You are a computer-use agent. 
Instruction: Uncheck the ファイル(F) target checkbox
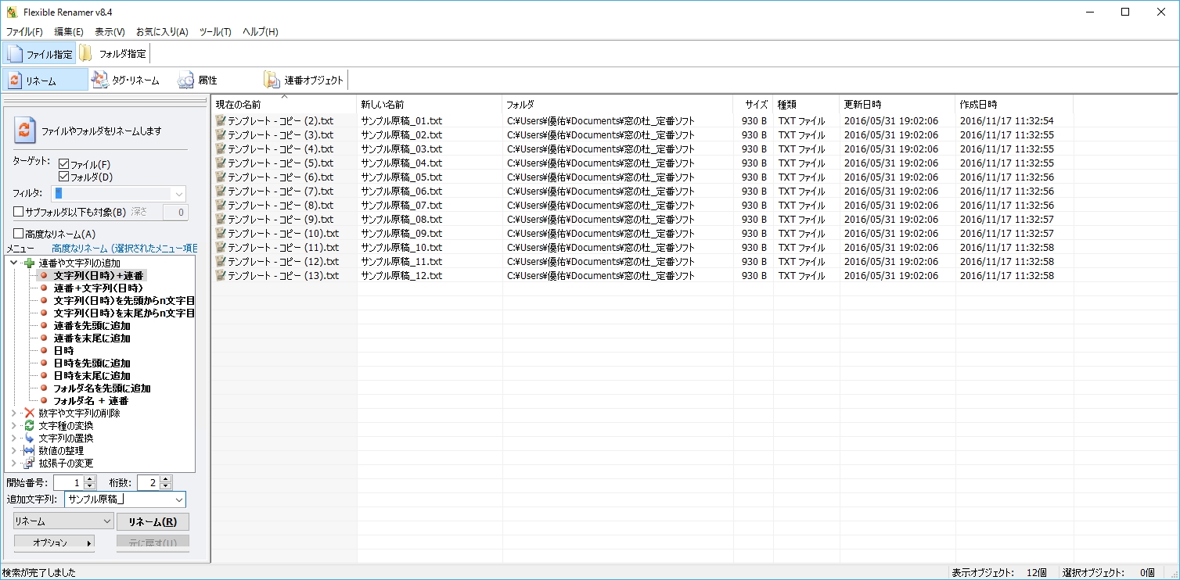64,164
